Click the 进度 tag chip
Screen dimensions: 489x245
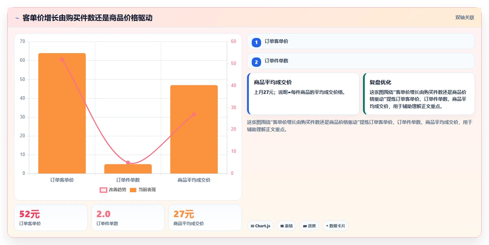309,226
